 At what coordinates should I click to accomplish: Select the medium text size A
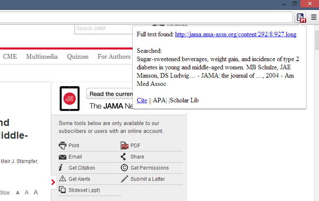(26, 192)
